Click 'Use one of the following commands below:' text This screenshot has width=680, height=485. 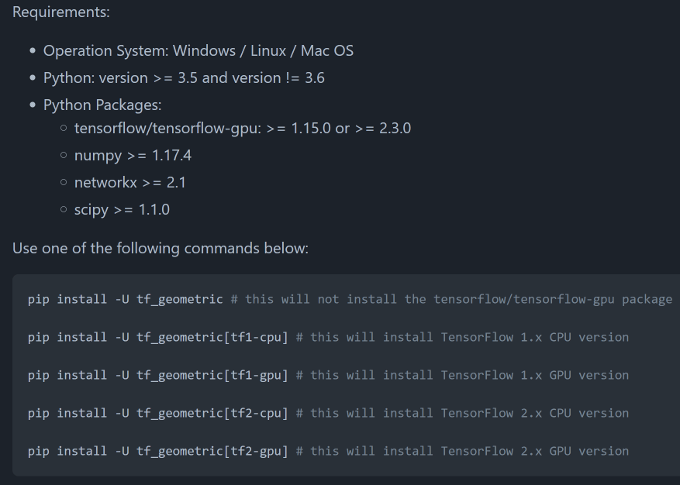(161, 249)
